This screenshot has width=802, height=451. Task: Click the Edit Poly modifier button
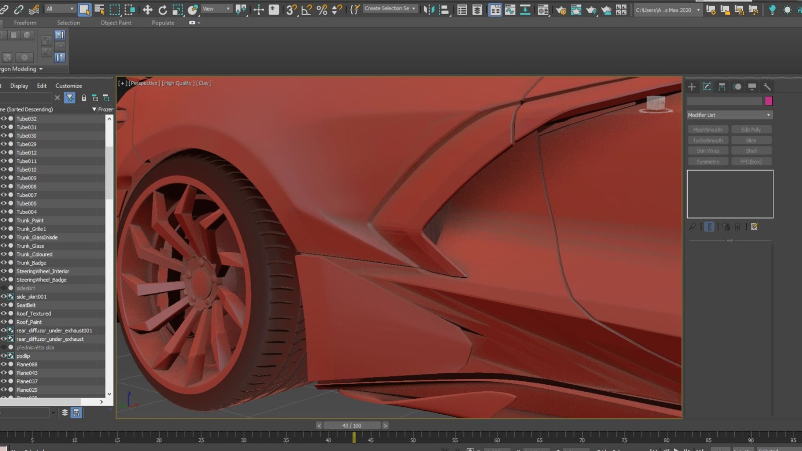751,129
